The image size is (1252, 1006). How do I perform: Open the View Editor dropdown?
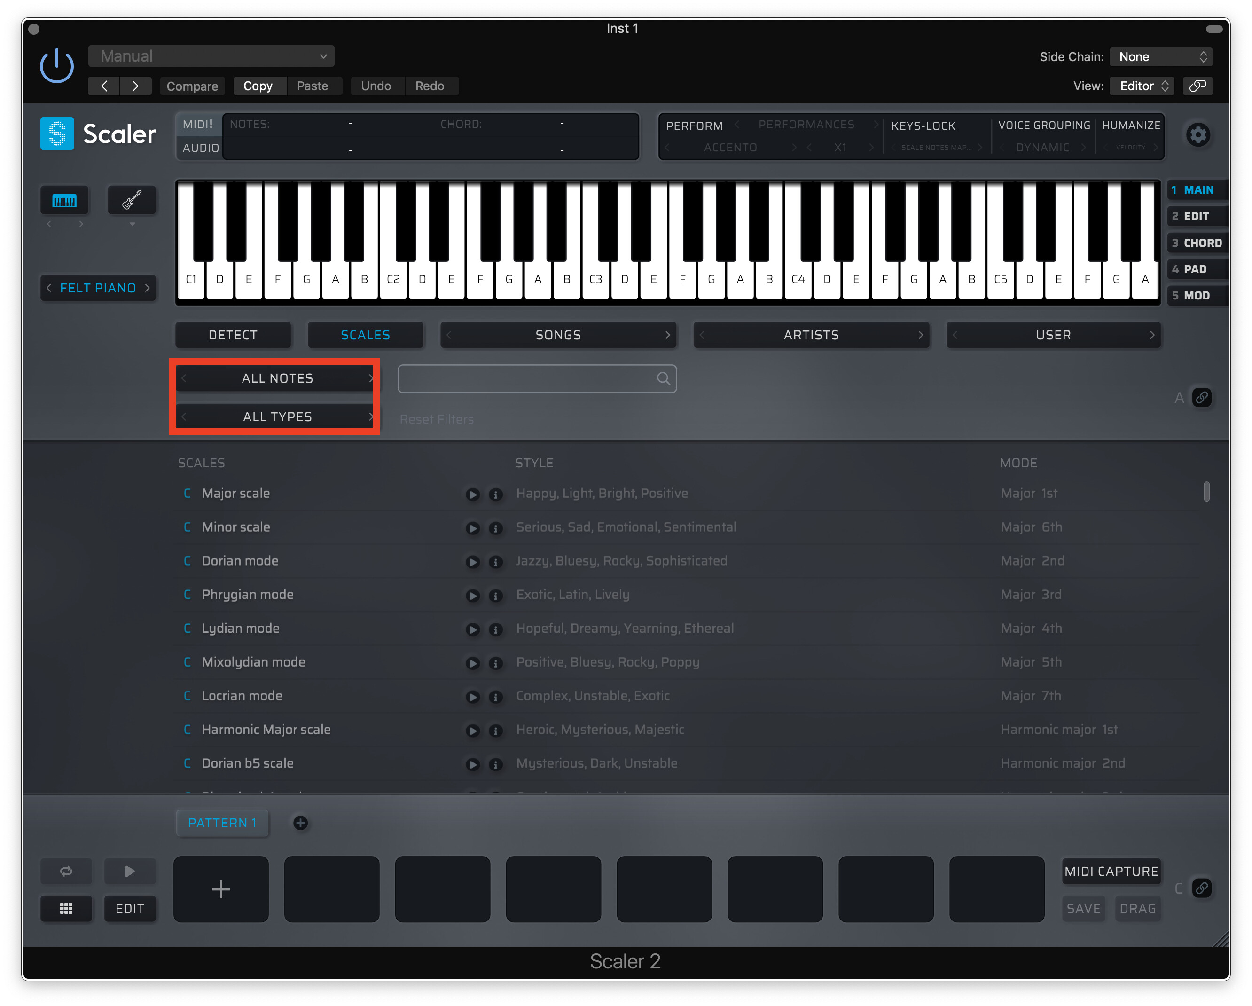click(1142, 86)
